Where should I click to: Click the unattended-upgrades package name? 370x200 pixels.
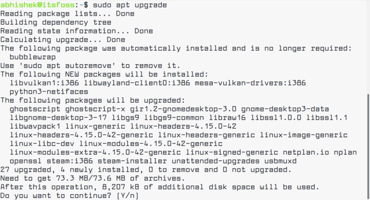pos(215,161)
